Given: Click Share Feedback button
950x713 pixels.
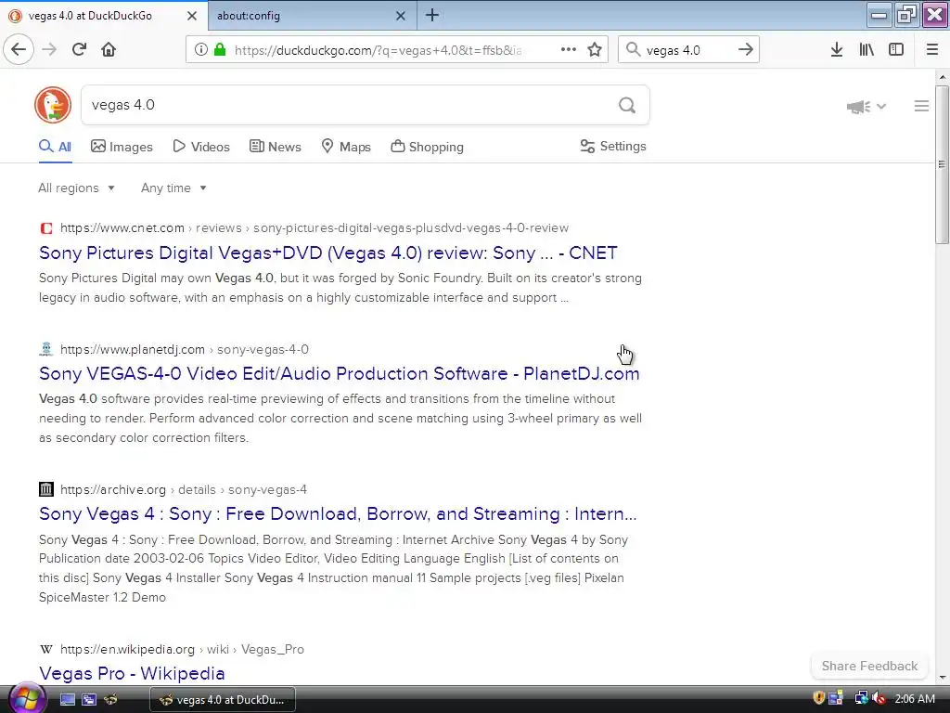Looking at the screenshot, I should [869, 666].
